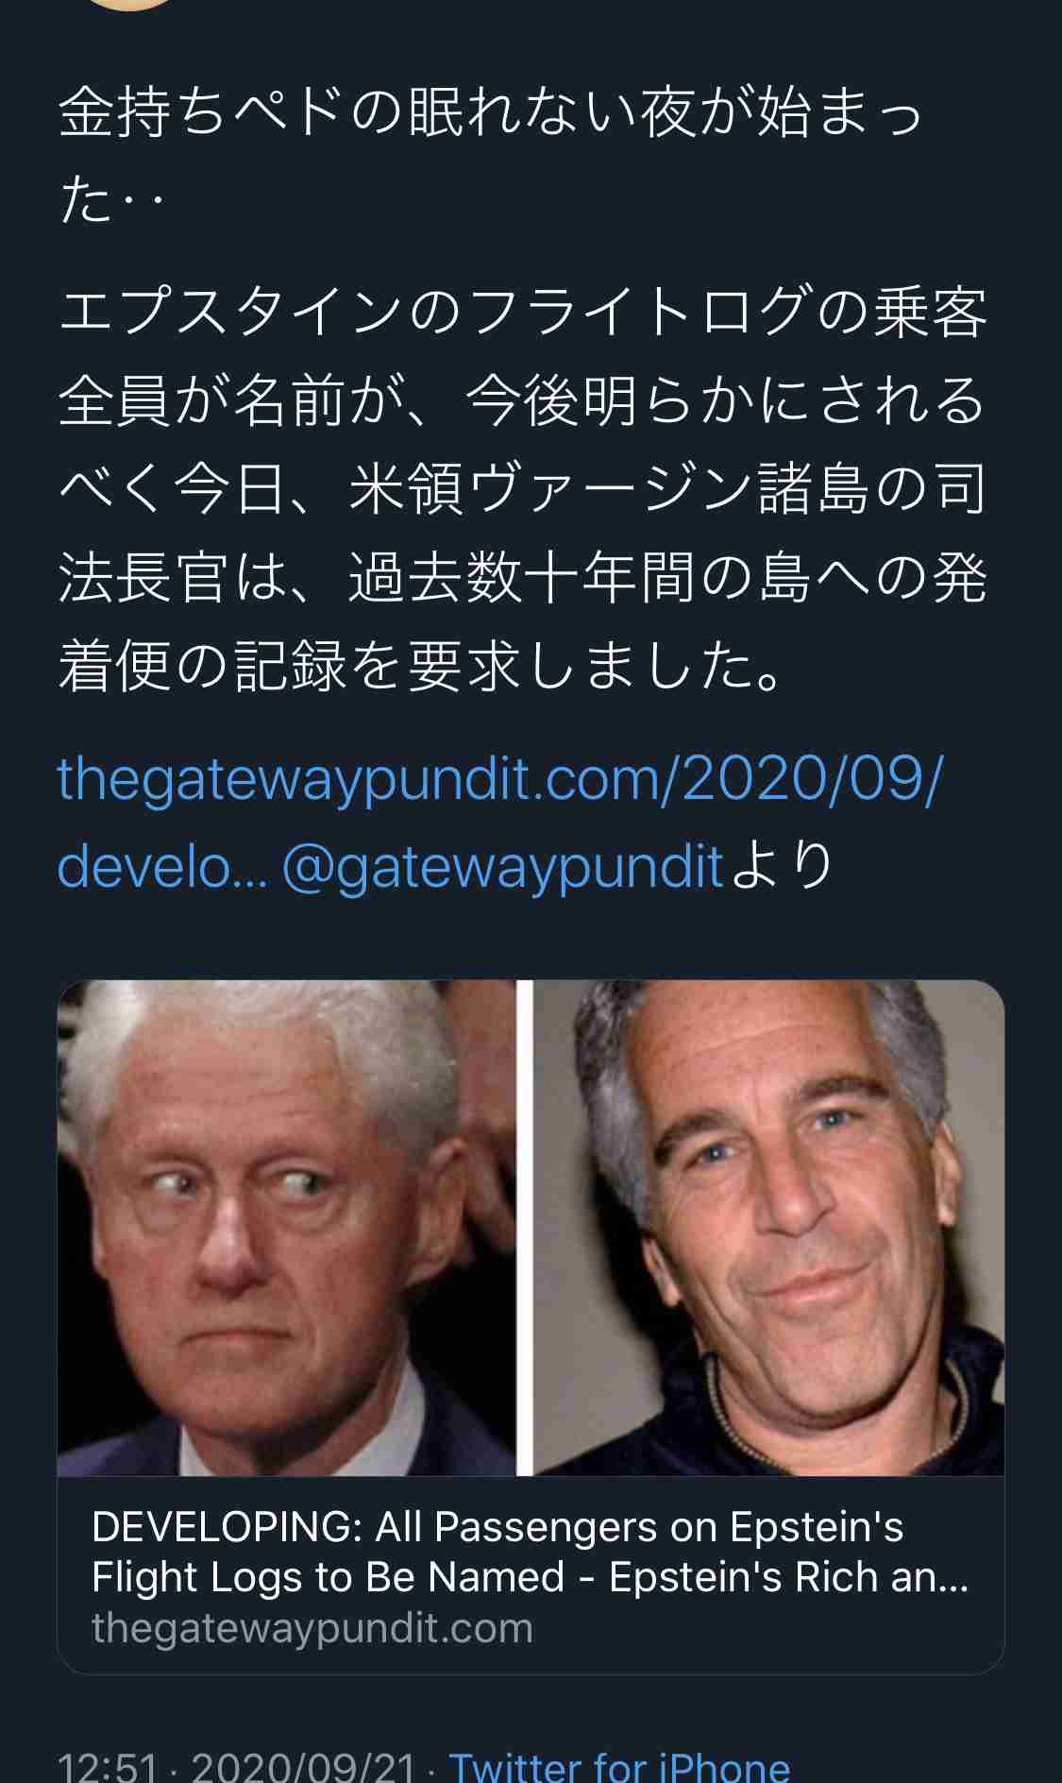Open the "Twitter for iPhone" source link
This screenshot has width=1062, height=1783.
tap(619, 1766)
